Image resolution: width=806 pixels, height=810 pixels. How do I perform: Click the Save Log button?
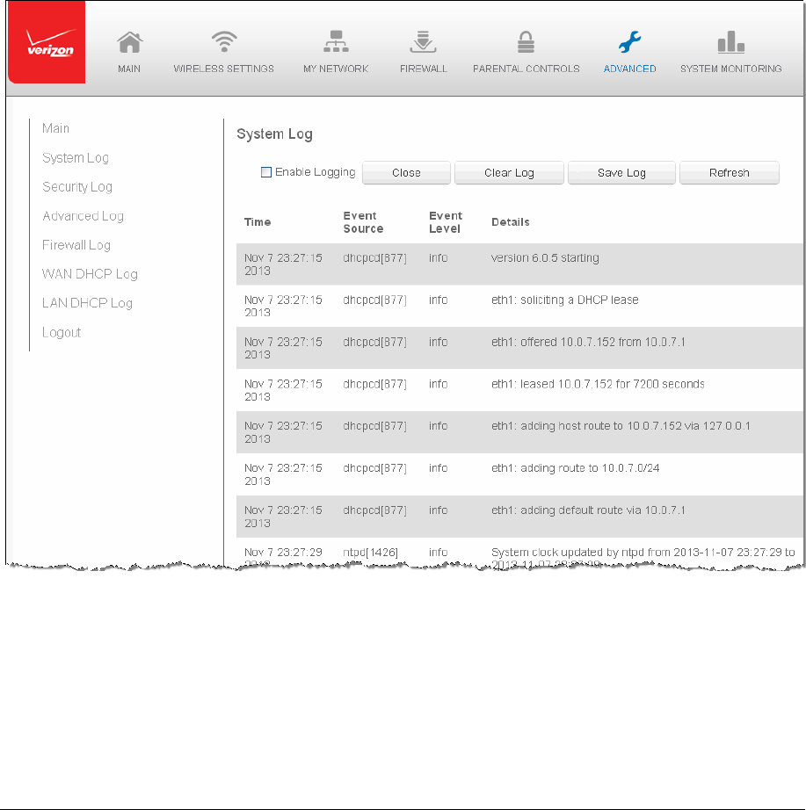[621, 172]
